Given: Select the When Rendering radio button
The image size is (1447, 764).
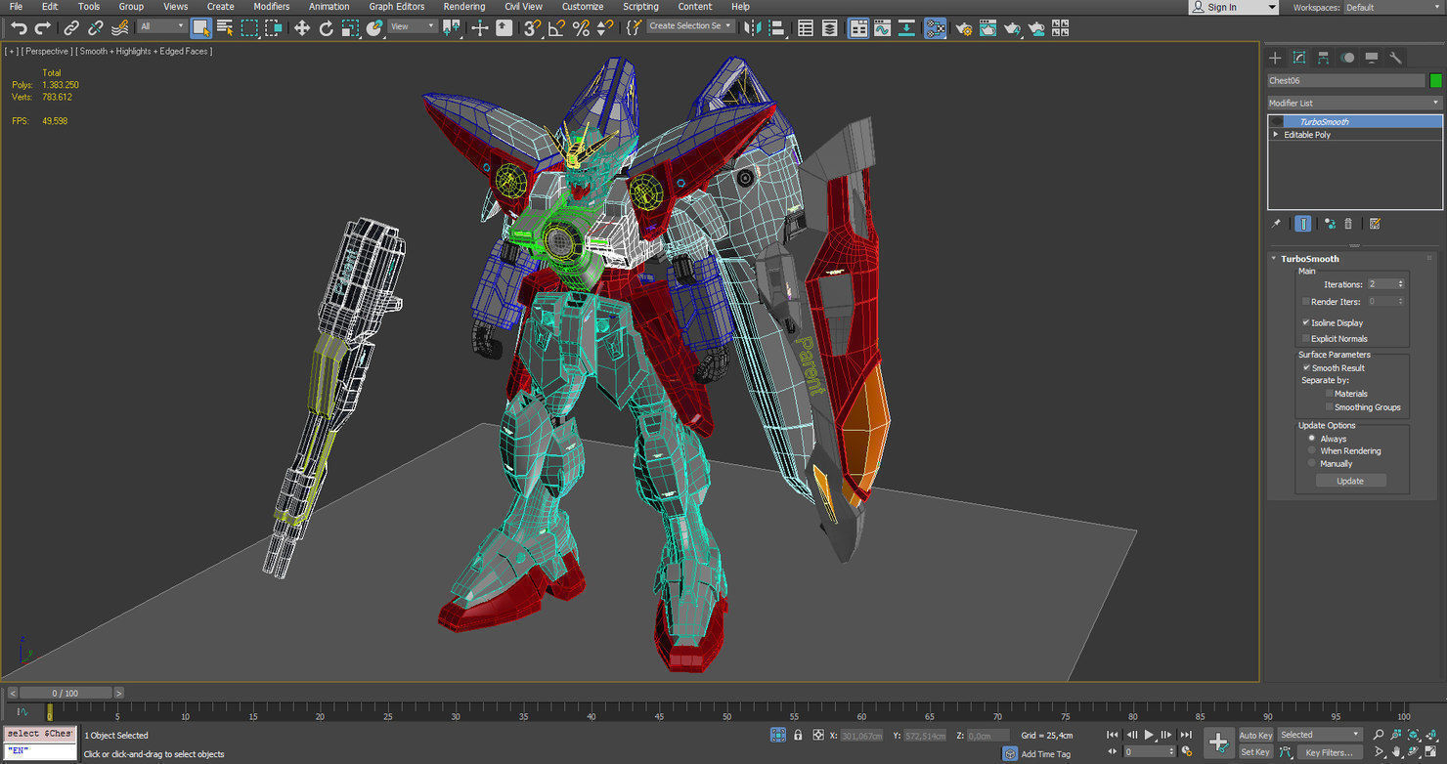Looking at the screenshot, I should click(1312, 450).
